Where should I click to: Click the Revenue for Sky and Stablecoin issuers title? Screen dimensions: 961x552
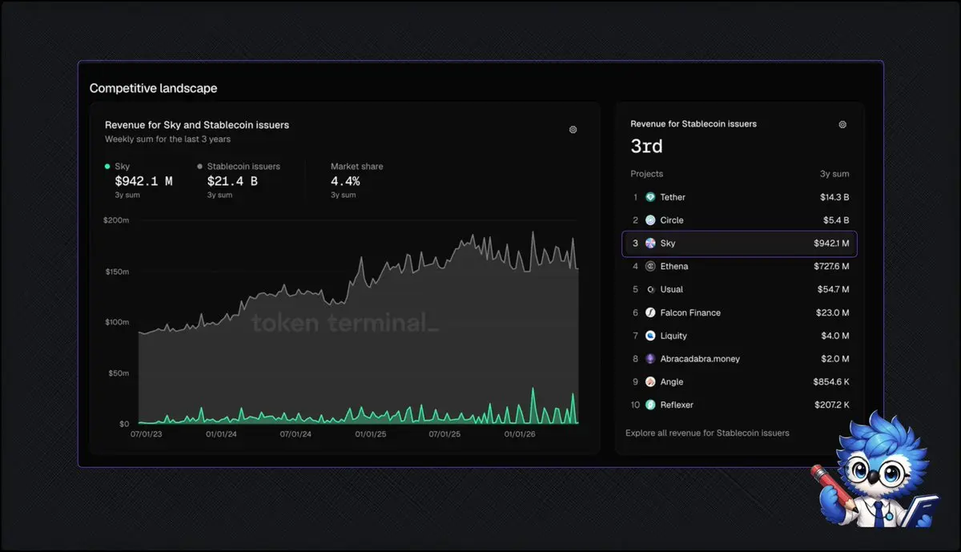(x=197, y=125)
